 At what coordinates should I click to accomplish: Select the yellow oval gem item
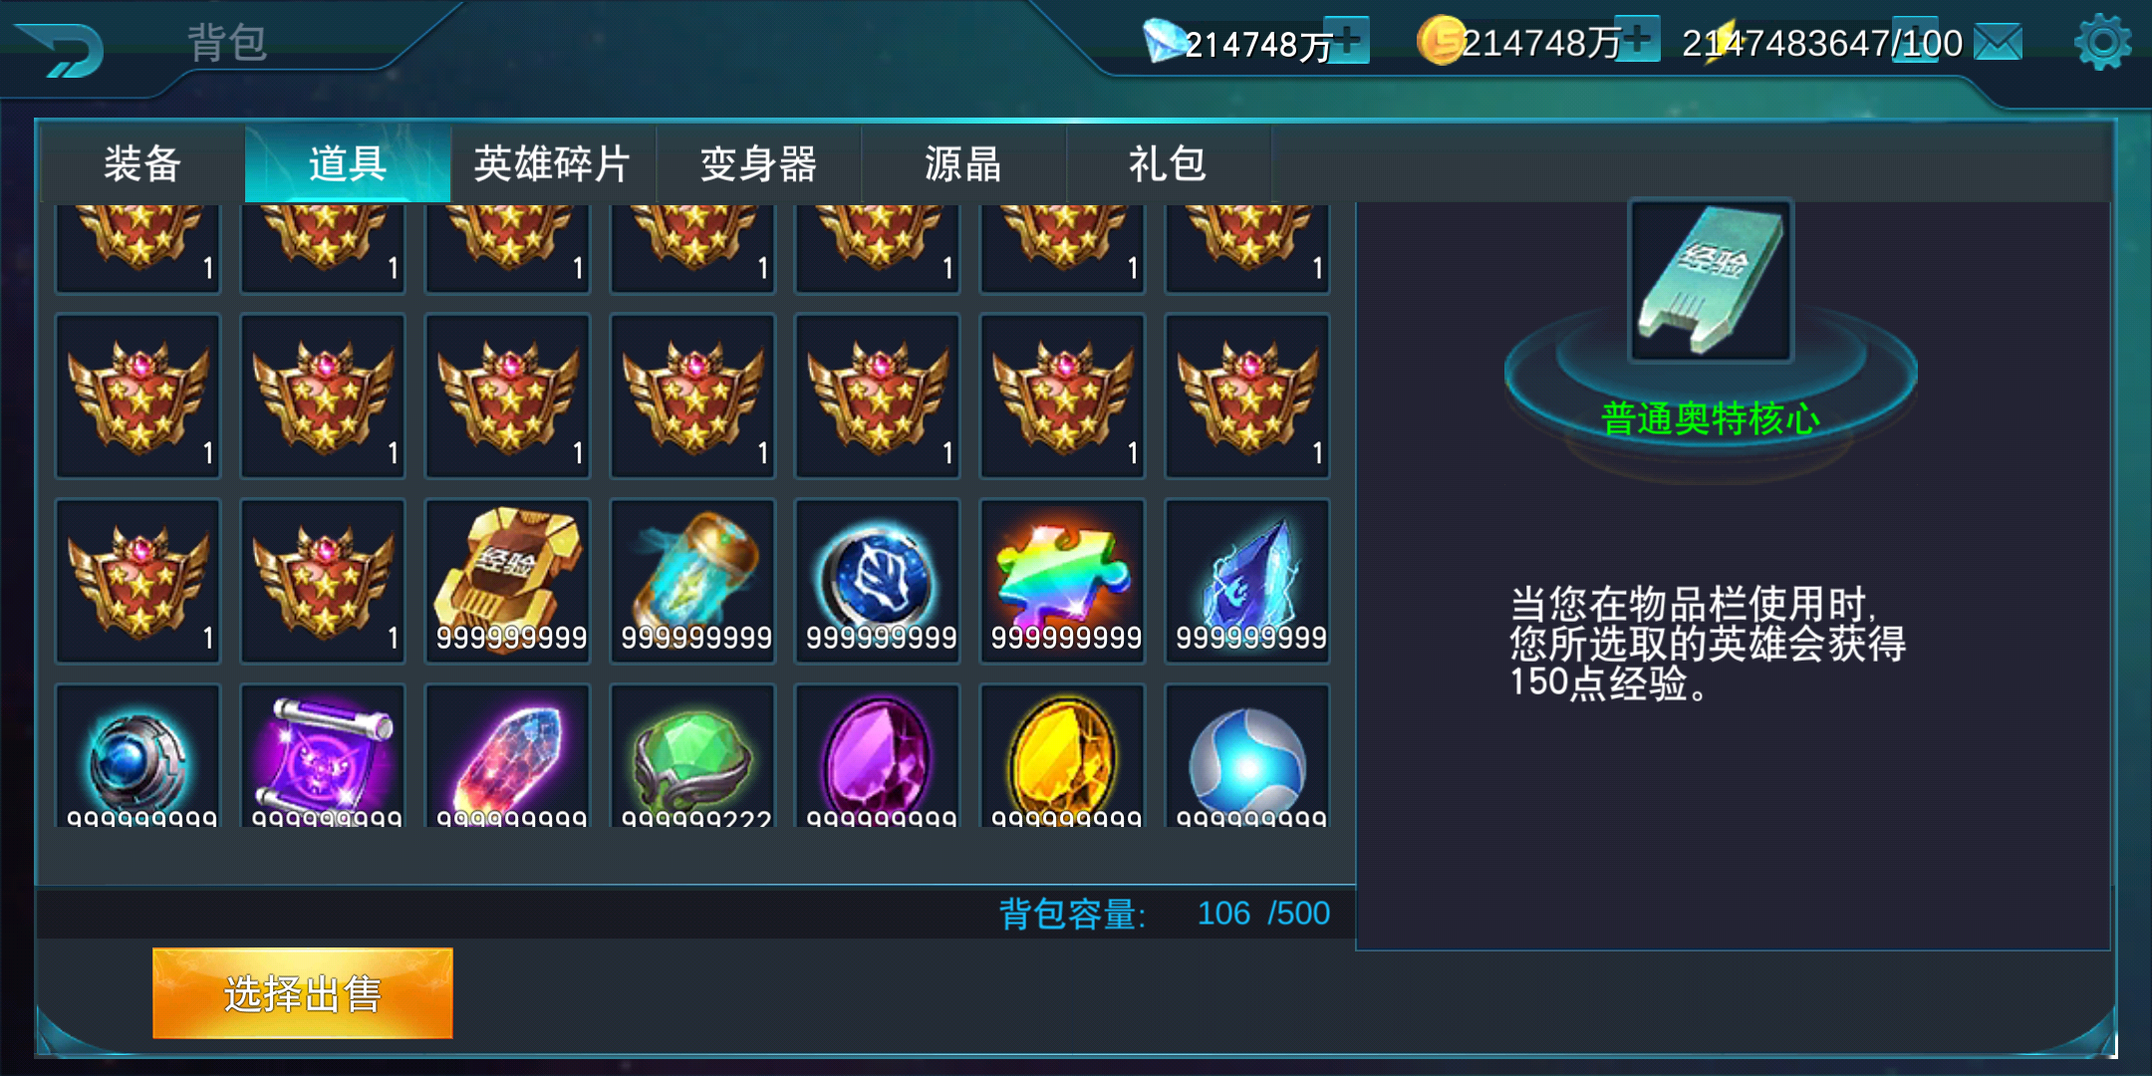(x=1063, y=756)
